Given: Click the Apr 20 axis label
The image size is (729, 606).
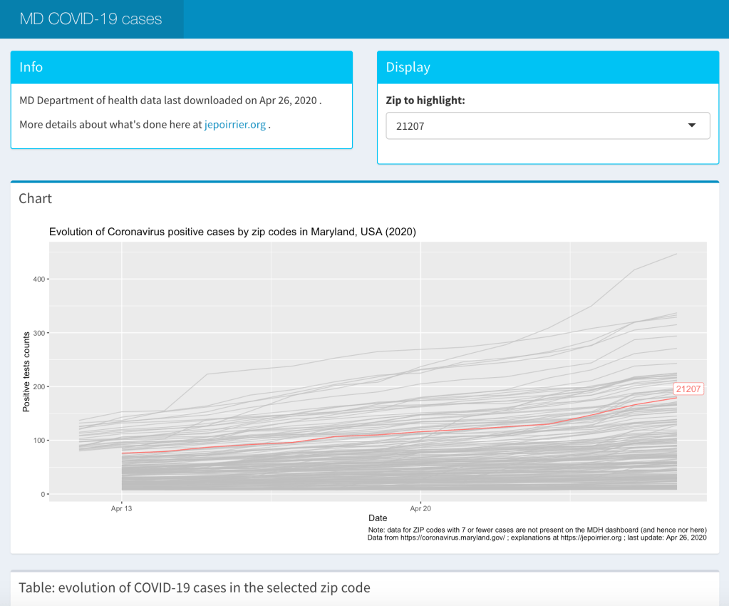Looking at the screenshot, I should coord(421,508).
